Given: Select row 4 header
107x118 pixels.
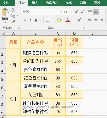Looking at the screenshot, I should (3, 69).
